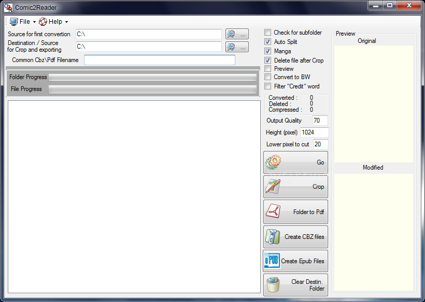Click the Create Epub Files button
This screenshot has width=425, height=302.
[296, 261]
